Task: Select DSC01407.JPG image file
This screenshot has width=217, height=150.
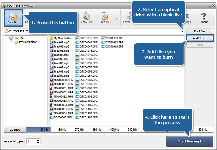Action: pos(87,113)
